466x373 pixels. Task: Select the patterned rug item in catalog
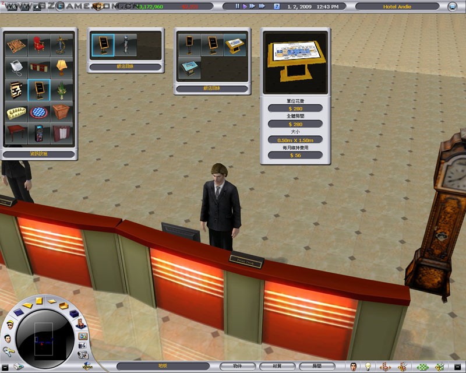[17, 45]
